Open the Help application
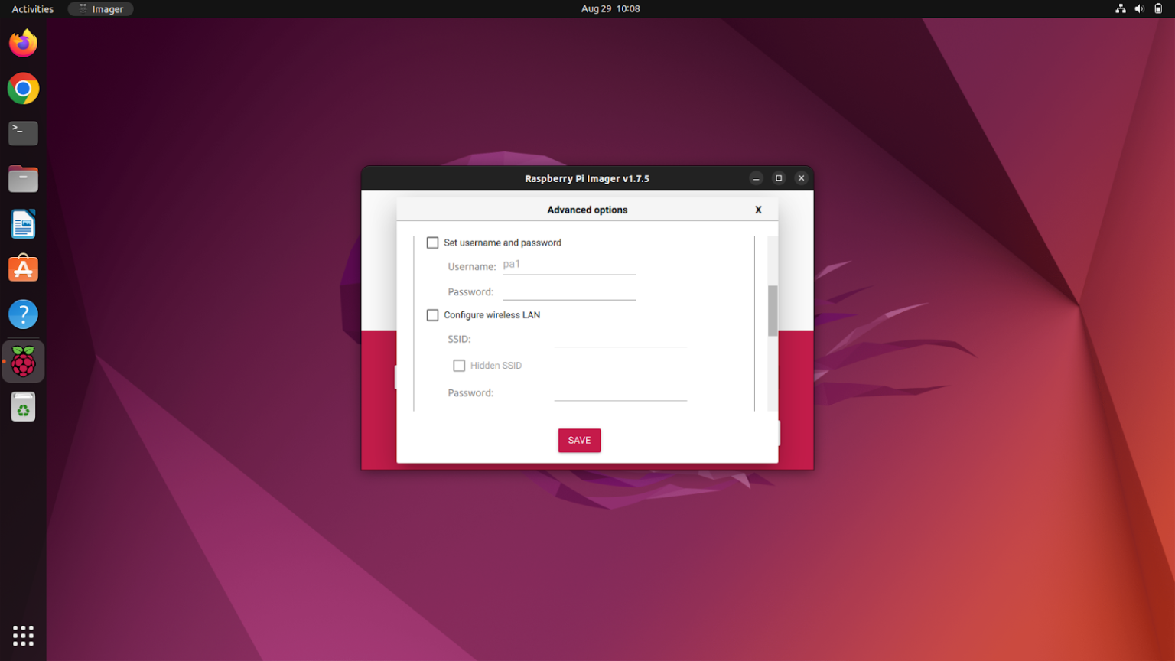This screenshot has width=1175, height=661. 23,314
